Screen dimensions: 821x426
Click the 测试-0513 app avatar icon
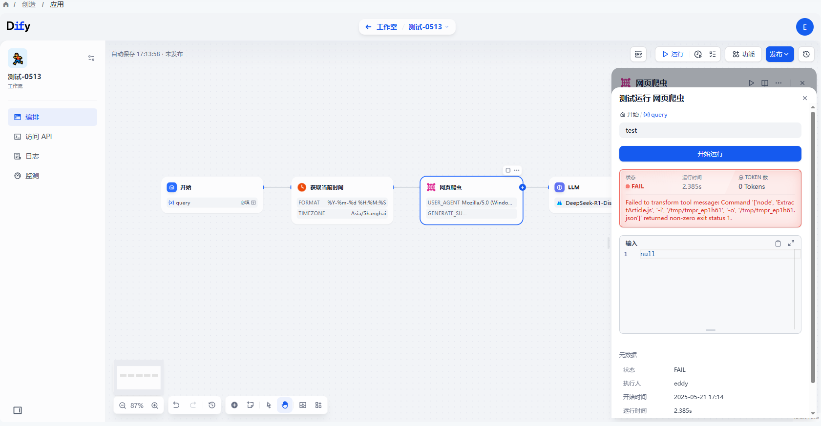[18, 59]
